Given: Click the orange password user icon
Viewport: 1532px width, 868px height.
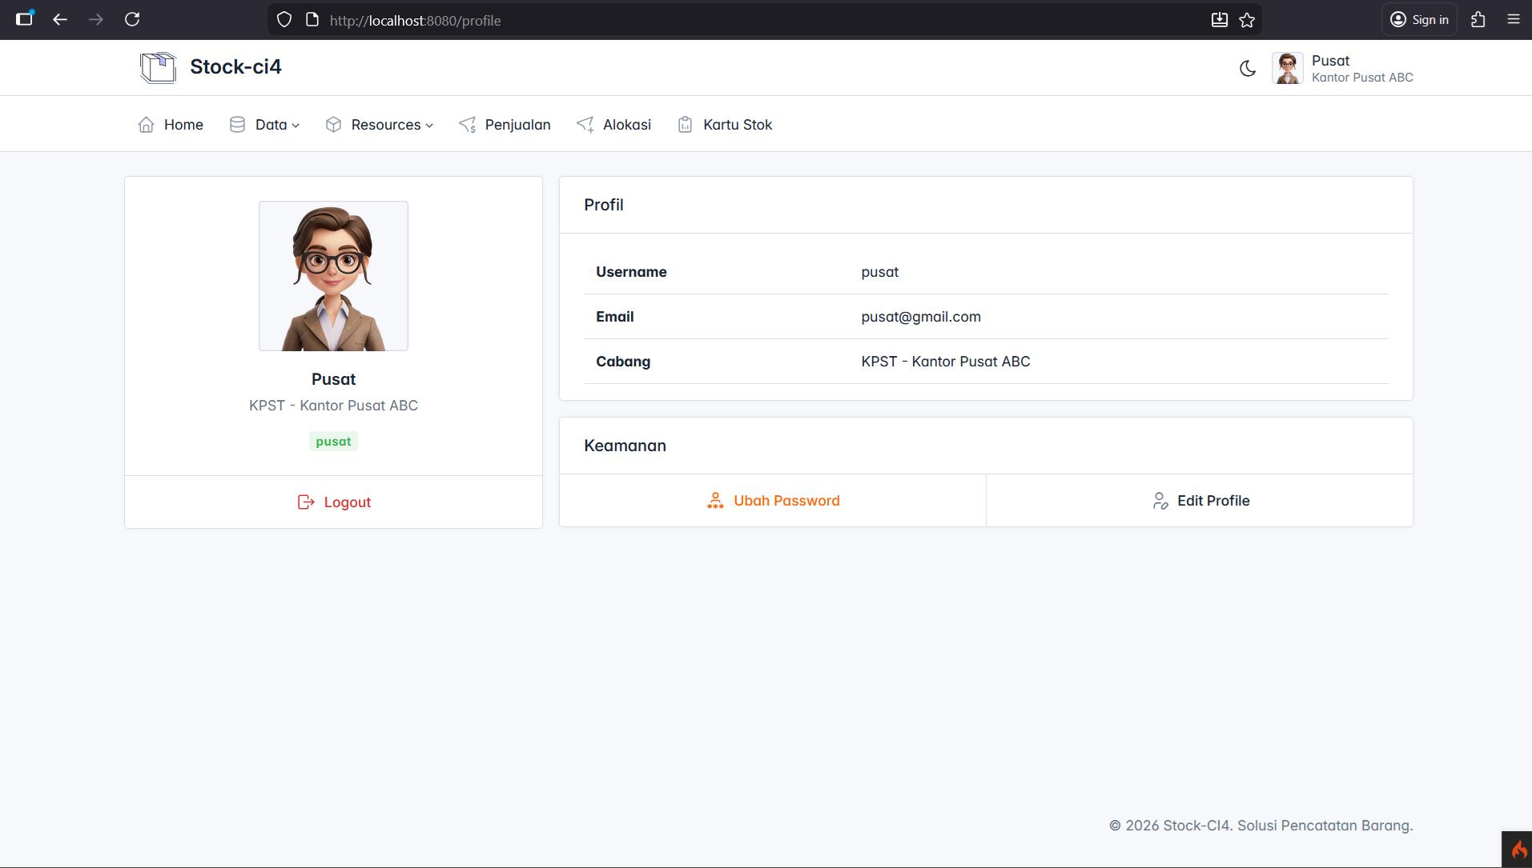Looking at the screenshot, I should click(715, 501).
